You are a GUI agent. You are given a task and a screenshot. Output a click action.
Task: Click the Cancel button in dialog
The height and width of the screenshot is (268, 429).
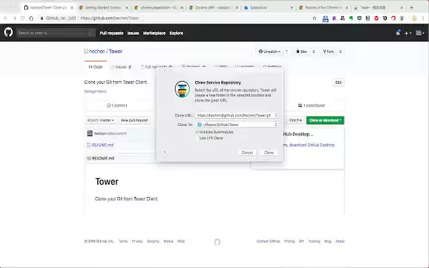[x=247, y=153]
